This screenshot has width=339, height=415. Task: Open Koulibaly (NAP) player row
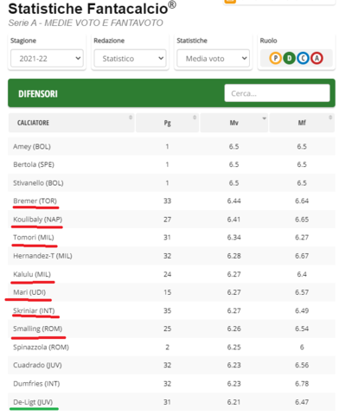pyautogui.click(x=171, y=220)
